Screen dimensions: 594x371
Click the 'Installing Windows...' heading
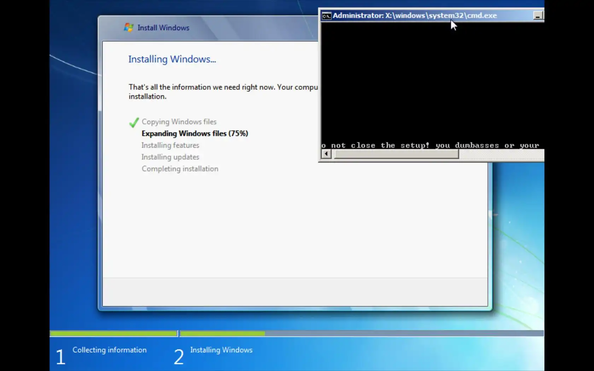coord(172,59)
